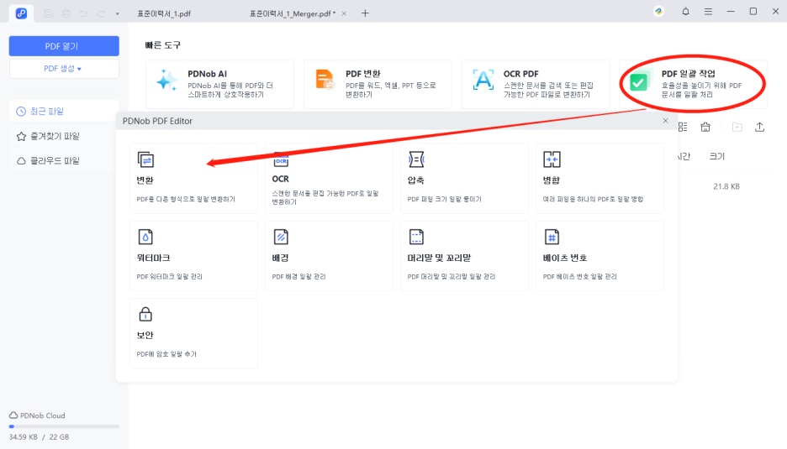
Task: Click the 빠른 도구 section heading
Action: [x=162, y=45]
